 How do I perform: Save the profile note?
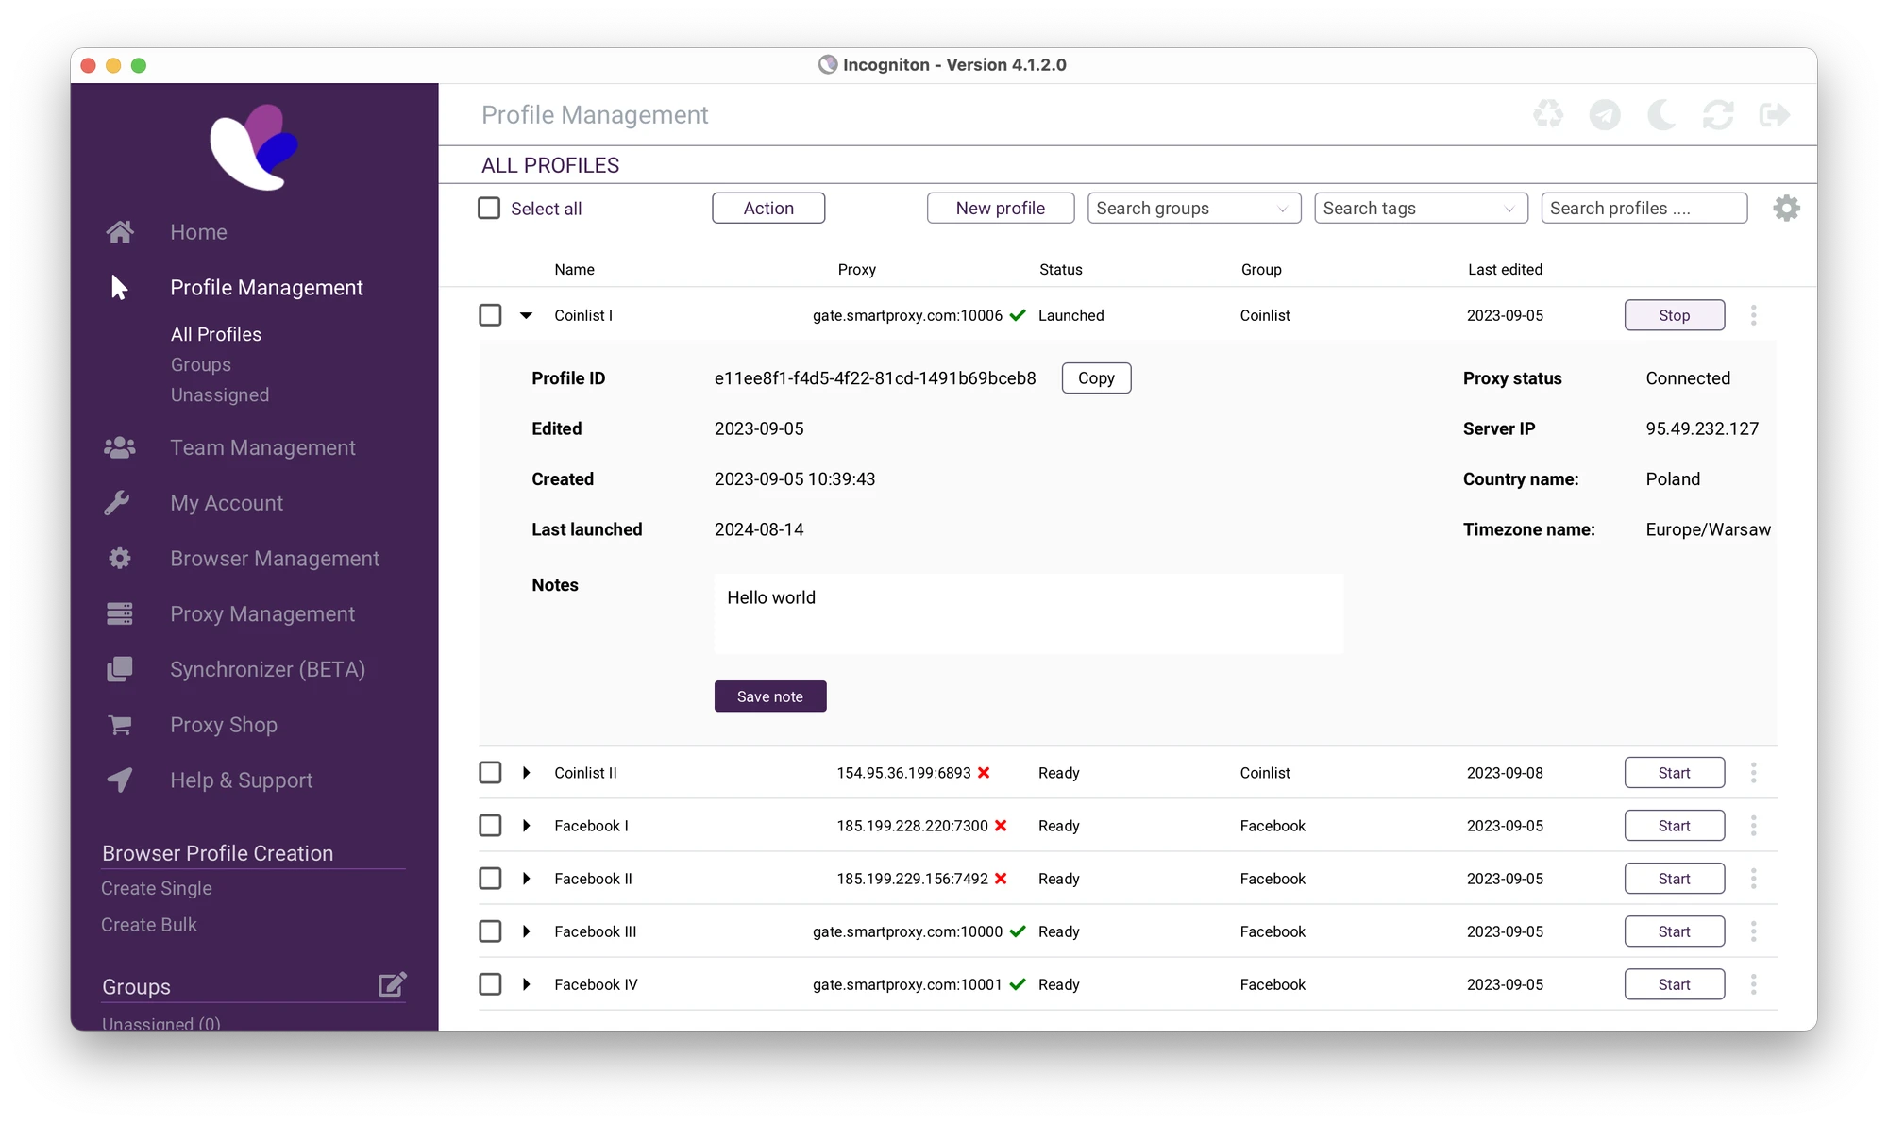[770, 696]
